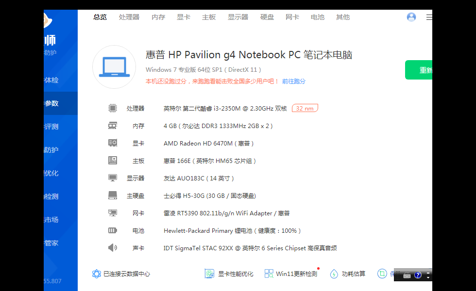This screenshot has height=291, width=476.
Task: Open the top 电池 tab
Action: pos(318,17)
